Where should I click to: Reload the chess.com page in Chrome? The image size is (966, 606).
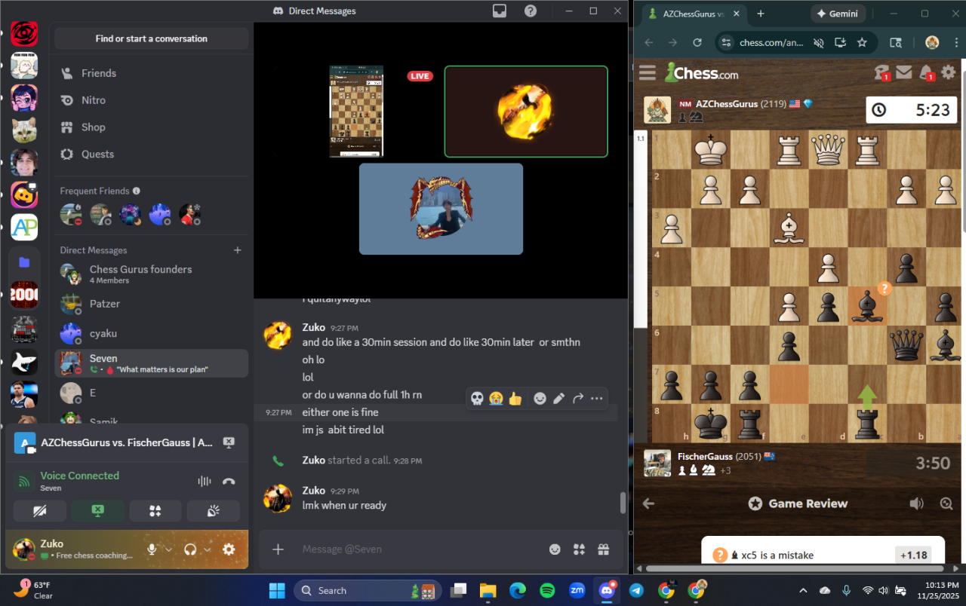point(697,43)
